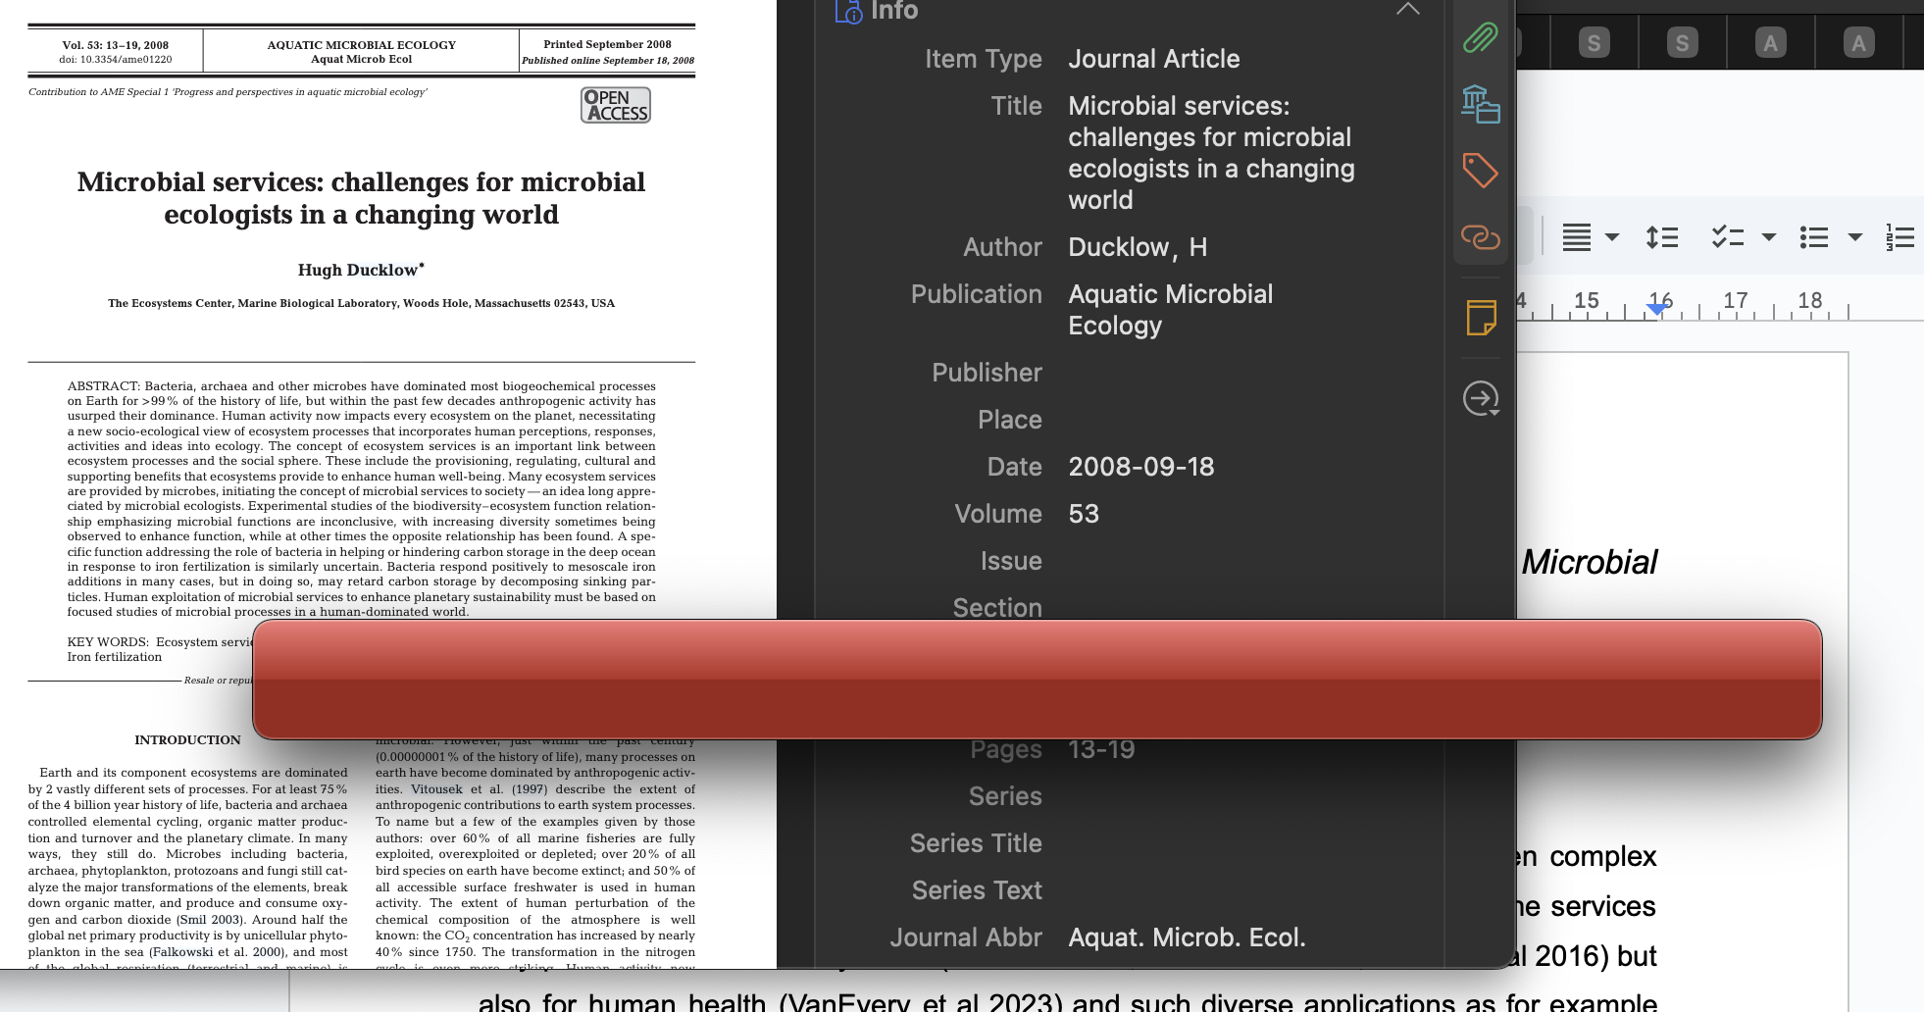Open the Tags panel via tag icon
The image size is (1924, 1012).
click(x=1481, y=170)
